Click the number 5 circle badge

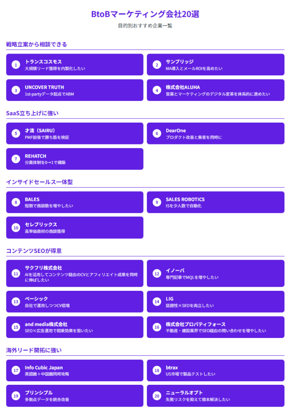pos(16,133)
